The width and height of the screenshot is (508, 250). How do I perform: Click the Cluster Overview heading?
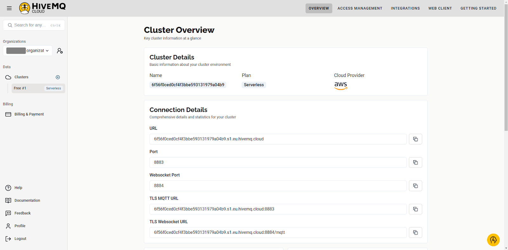pos(179,30)
